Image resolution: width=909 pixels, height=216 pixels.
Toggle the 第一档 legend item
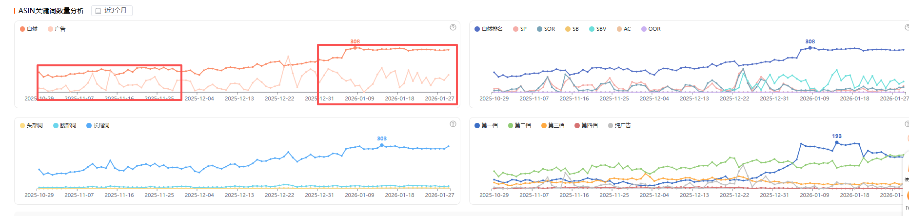point(486,125)
